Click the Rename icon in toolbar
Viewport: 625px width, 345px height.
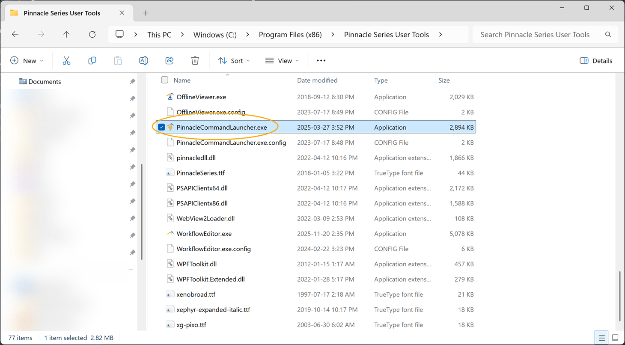[x=144, y=61]
